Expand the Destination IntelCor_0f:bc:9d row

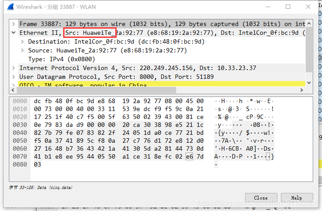pyautogui.click(x=23, y=41)
